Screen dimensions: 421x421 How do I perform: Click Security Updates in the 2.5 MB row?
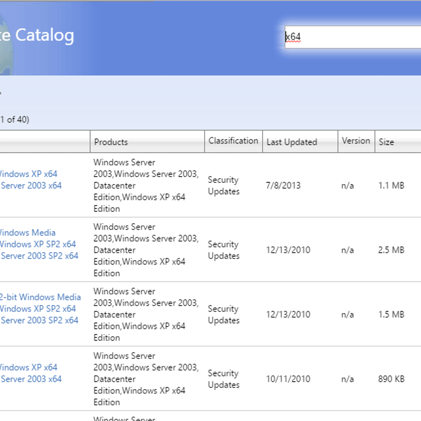coord(224,250)
